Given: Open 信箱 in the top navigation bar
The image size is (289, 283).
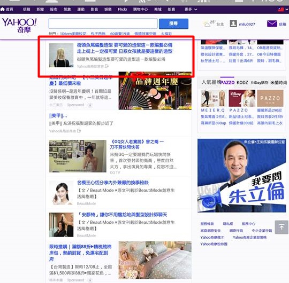Looking at the screenshot, I should [27, 9].
